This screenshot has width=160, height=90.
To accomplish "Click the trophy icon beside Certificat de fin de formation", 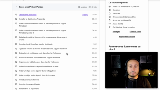I will click(109, 27).
